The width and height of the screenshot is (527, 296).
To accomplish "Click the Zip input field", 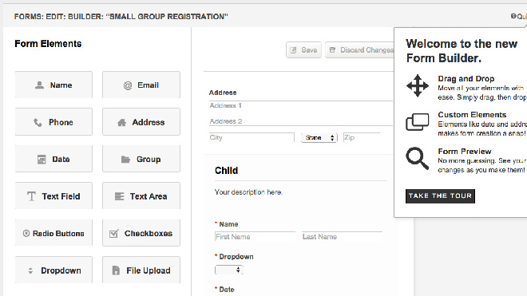I will coord(362,137).
